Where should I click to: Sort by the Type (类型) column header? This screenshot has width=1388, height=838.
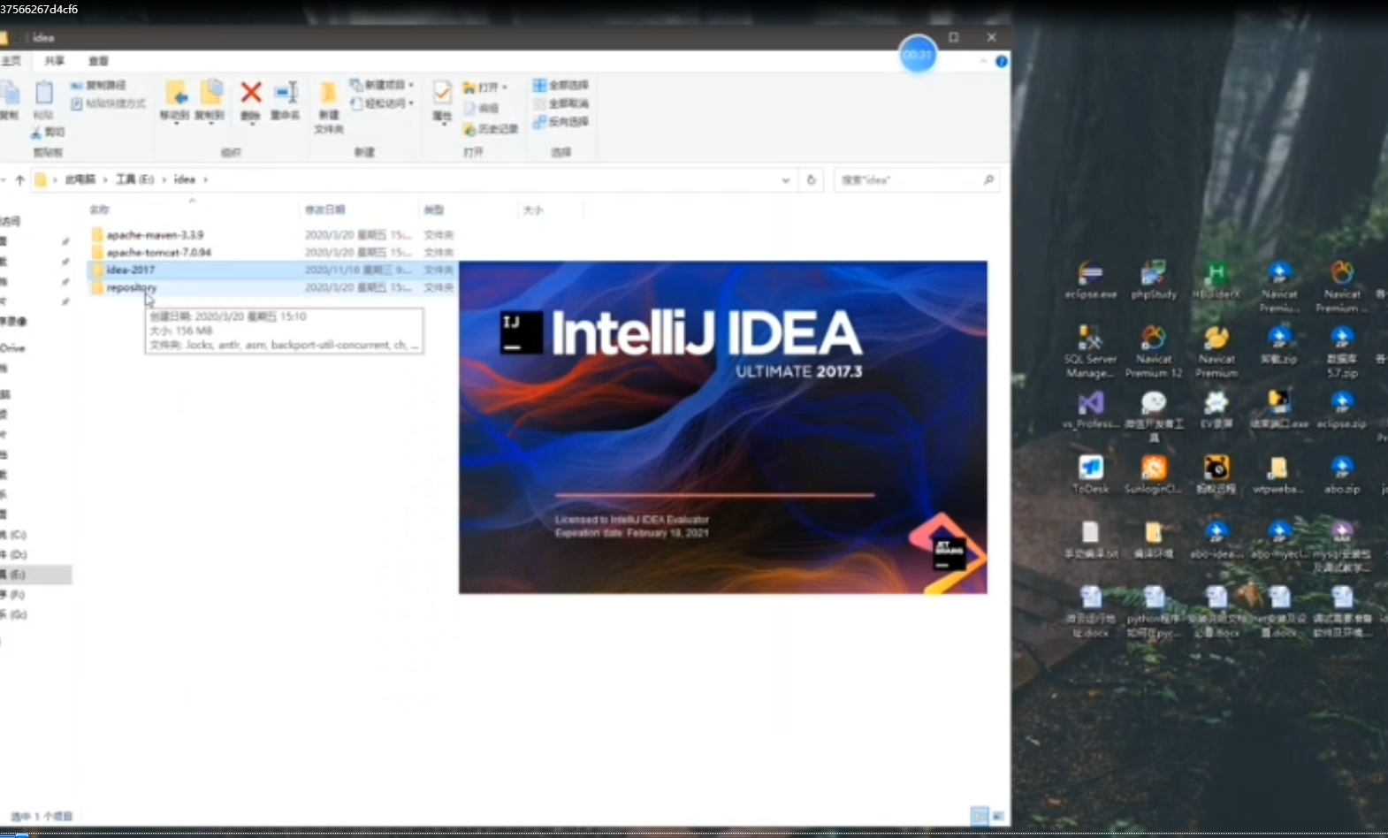click(433, 210)
